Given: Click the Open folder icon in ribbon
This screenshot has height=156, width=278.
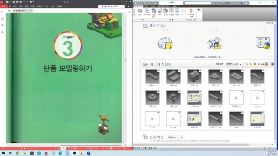Looking at the screenshot, I should [140, 11].
